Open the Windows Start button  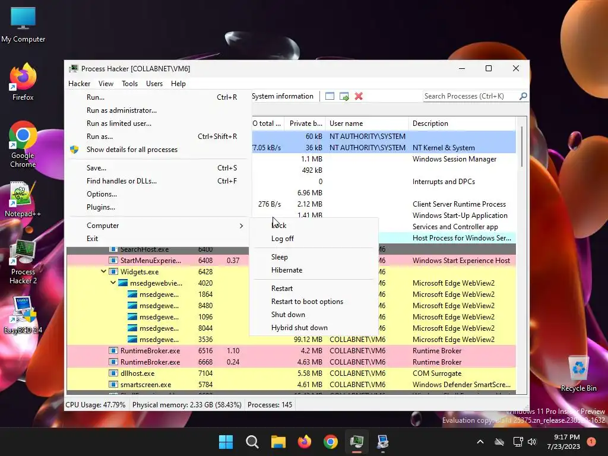[226, 442]
